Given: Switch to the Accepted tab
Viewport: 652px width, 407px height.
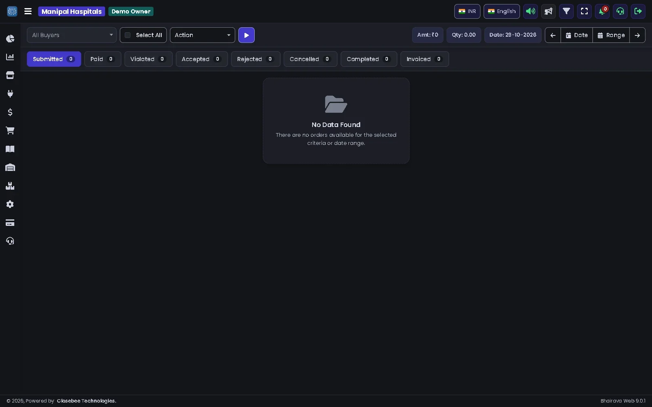Looking at the screenshot, I should pyautogui.click(x=202, y=59).
